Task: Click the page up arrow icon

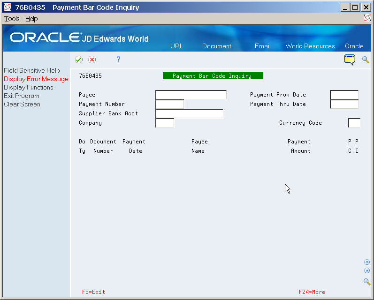Action: click(x=367, y=262)
